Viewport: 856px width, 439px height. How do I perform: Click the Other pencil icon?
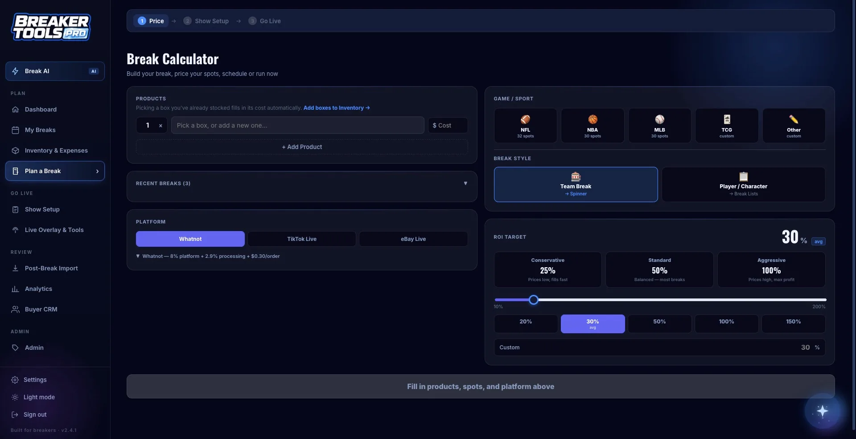(794, 119)
